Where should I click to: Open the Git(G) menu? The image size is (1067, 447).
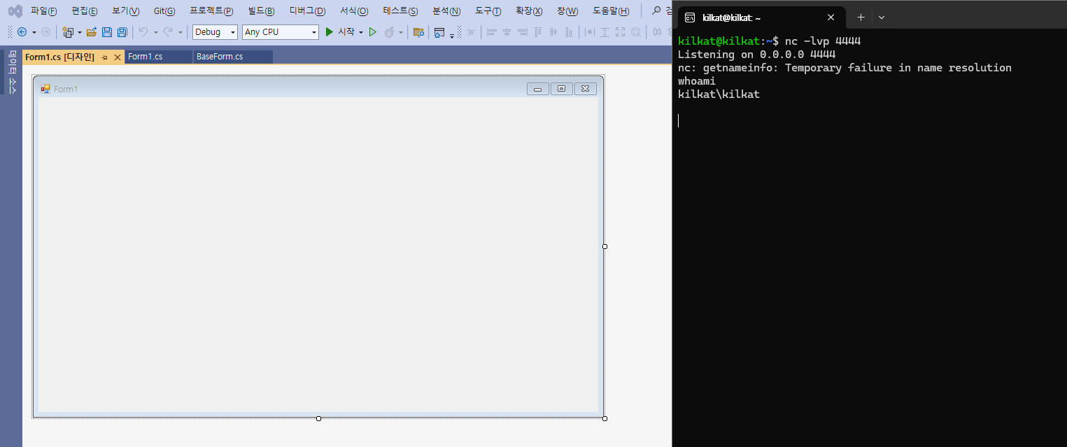click(x=164, y=11)
